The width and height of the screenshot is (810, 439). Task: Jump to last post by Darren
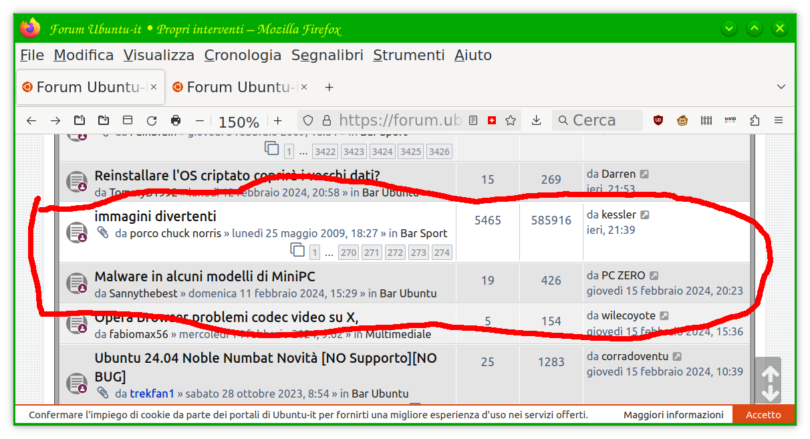coord(644,174)
